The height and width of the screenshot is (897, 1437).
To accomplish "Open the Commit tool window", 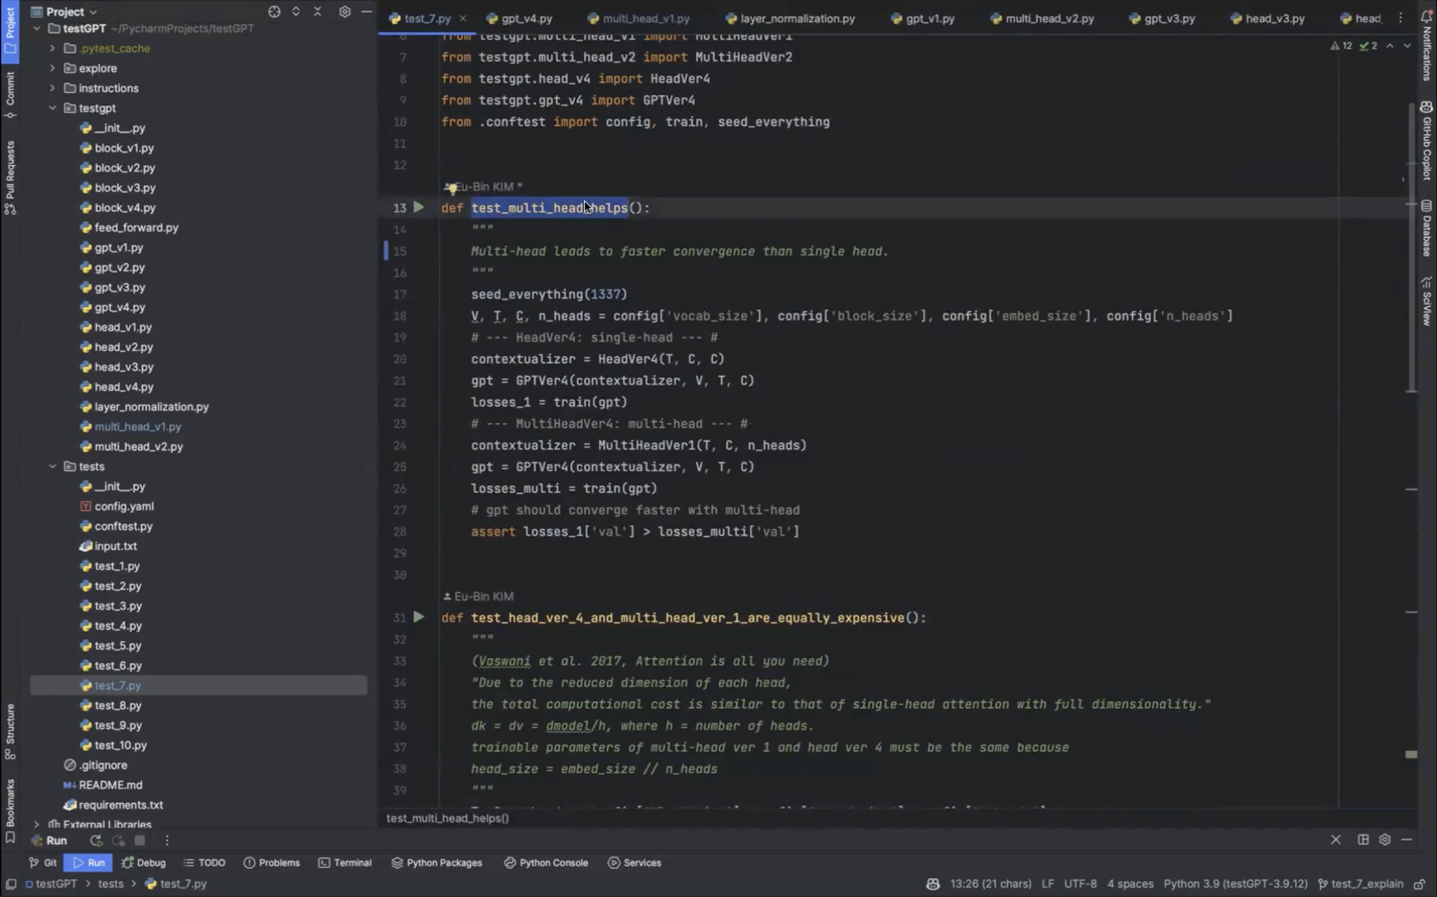I will tap(10, 94).
